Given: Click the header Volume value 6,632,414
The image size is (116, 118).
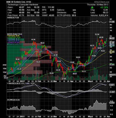Looking at the screenshot, I should (104, 15).
